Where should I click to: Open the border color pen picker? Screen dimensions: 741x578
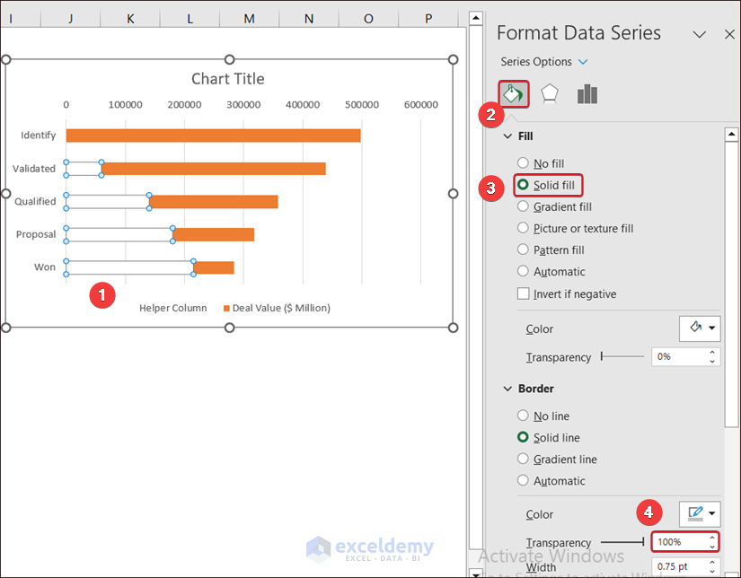click(700, 514)
